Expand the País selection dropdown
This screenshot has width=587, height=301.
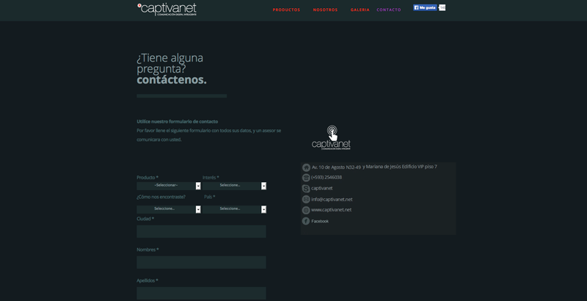point(234,209)
